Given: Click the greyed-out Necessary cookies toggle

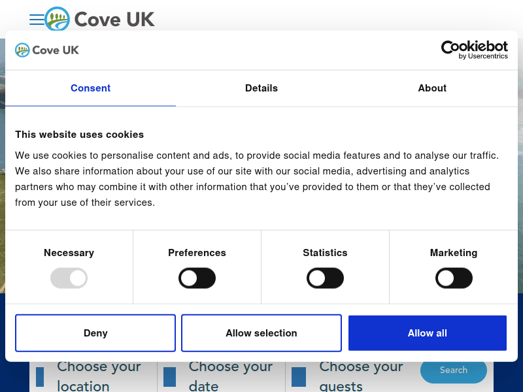Looking at the screenshot, I should (x=69, y=278).
